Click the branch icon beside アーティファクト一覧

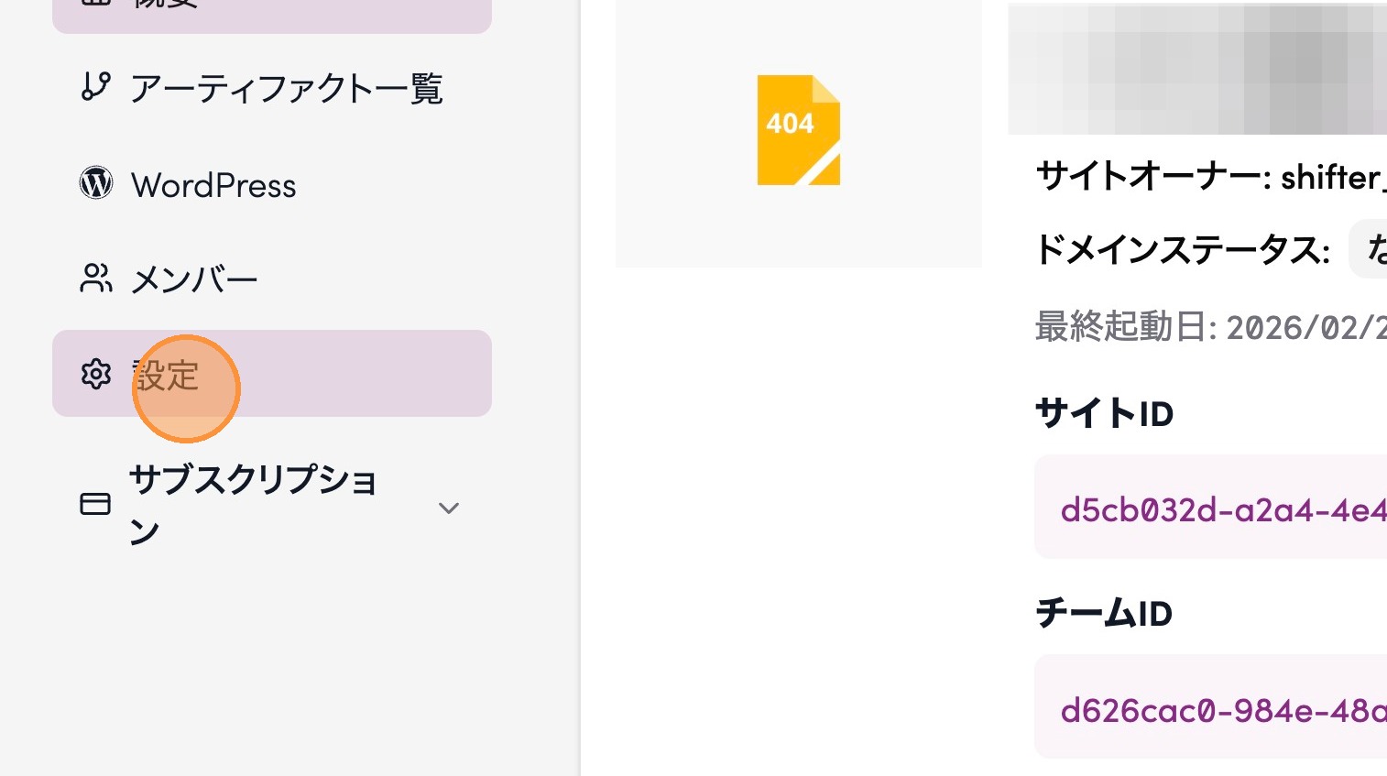[95, 87]
